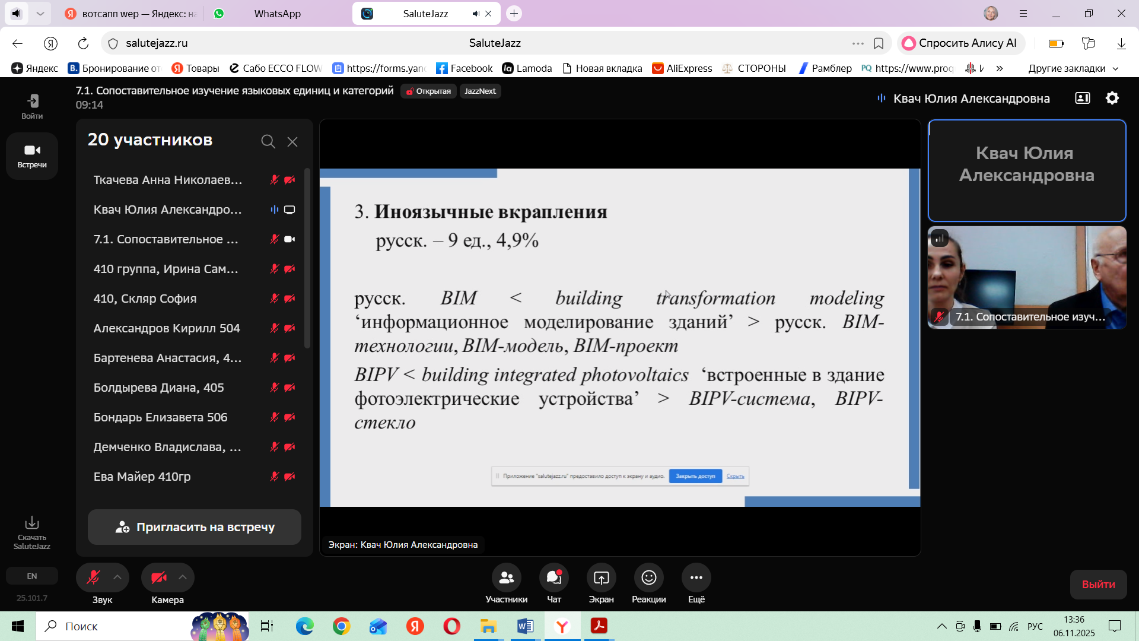
Task: Toggle the Участники participants panel
Action: (x=506, y=577)
